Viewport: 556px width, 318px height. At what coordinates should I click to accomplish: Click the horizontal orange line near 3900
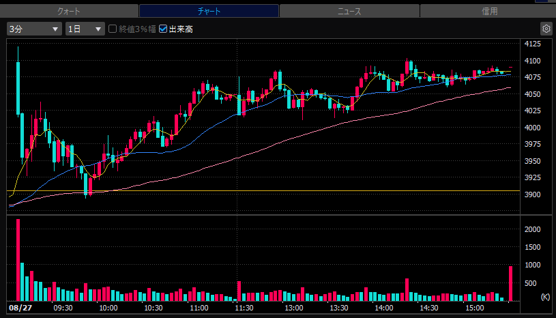point(263,190)
